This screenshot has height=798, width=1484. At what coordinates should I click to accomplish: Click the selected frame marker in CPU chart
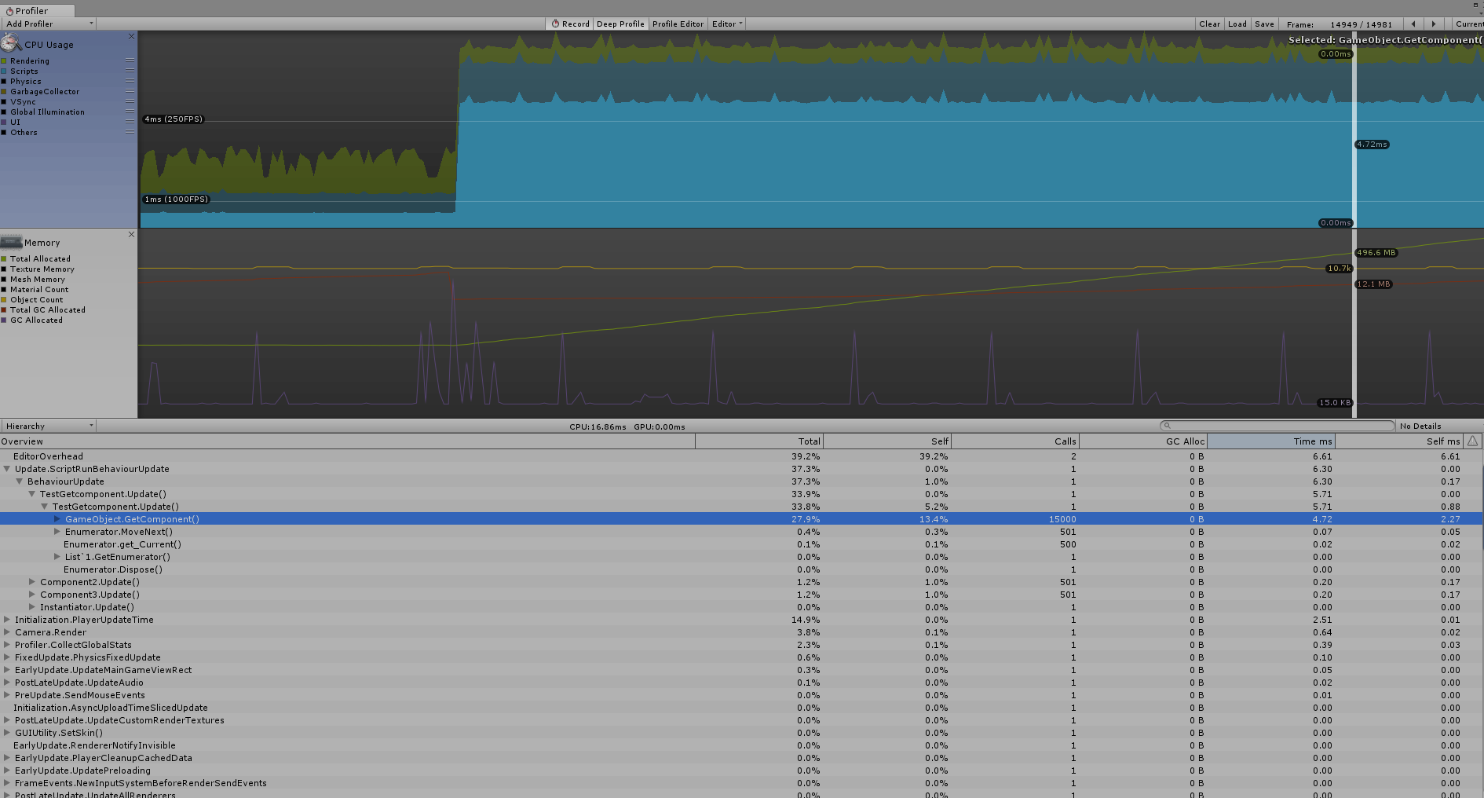click(1354, 130)
